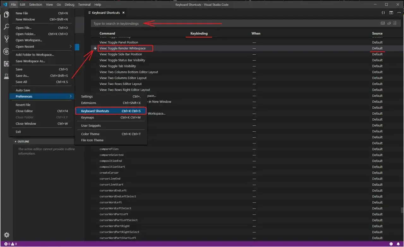Open keybindings.json with the braces icon
Screen dimensions: 404x247
(x=383, y=13)
